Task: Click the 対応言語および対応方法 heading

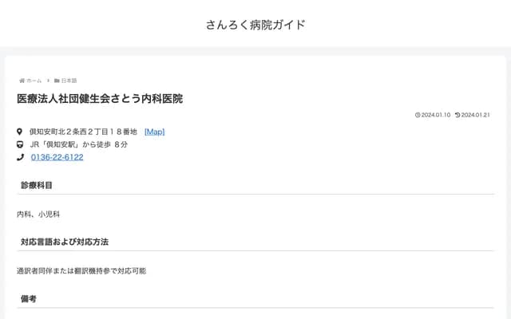Action: click(65, 242)
